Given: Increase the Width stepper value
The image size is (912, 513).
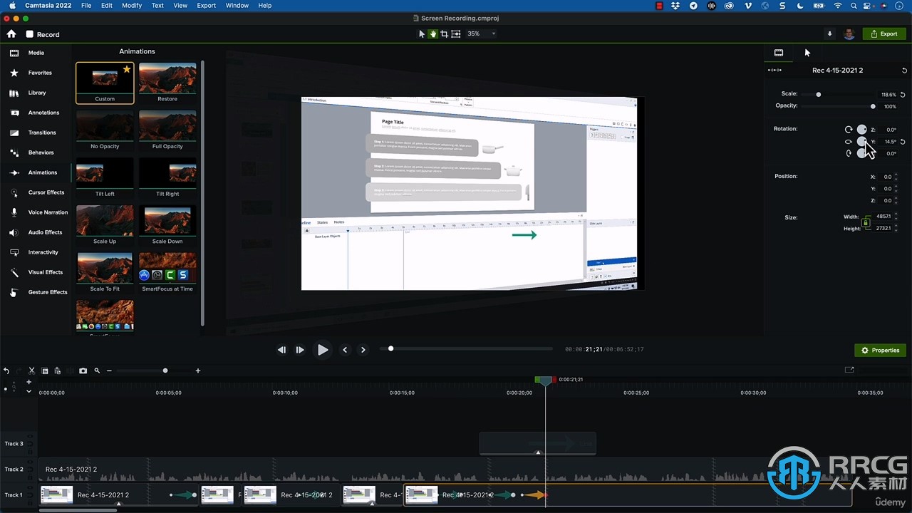Looking at the screenshot, I should (x=896, y=214).
